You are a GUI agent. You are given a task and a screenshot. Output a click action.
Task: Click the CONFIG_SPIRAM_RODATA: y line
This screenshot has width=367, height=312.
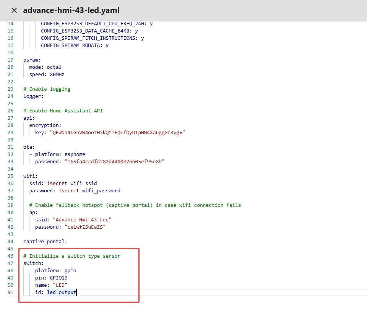(x=75, y=45)
